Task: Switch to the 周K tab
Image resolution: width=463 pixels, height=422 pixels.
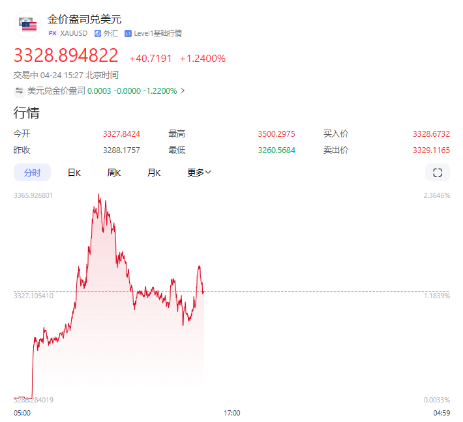Action: (114, 173)
